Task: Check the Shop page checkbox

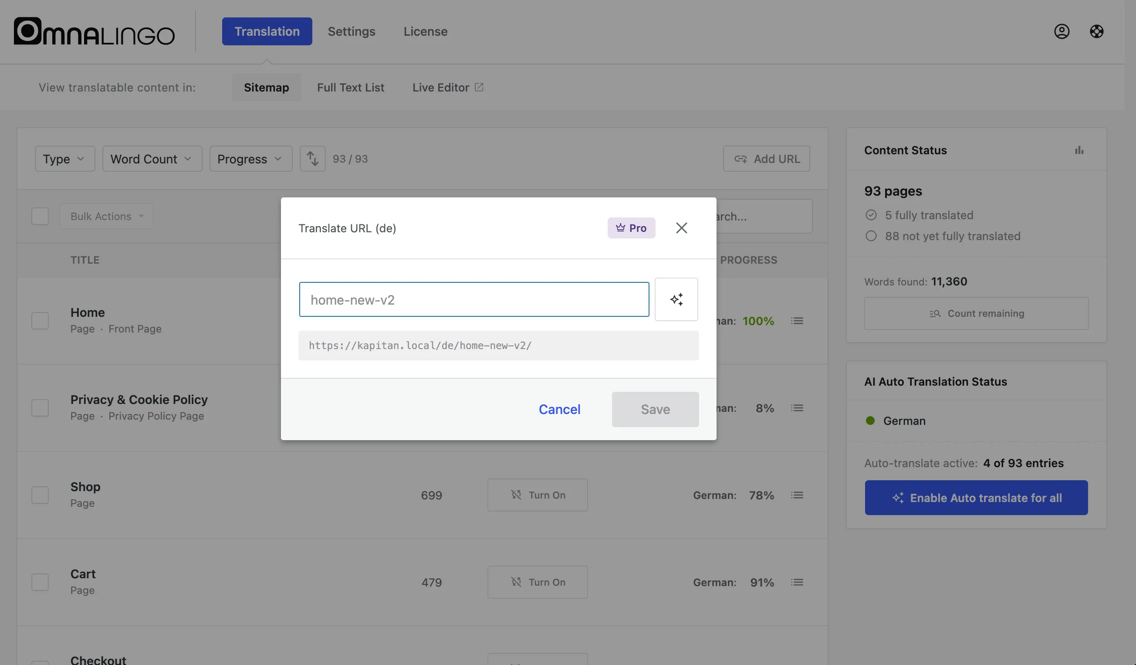Action: (x=40, y=495)
